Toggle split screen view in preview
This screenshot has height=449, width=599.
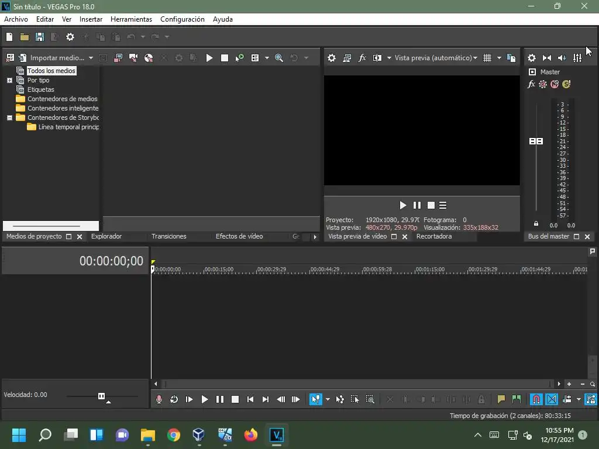point(377,58)
